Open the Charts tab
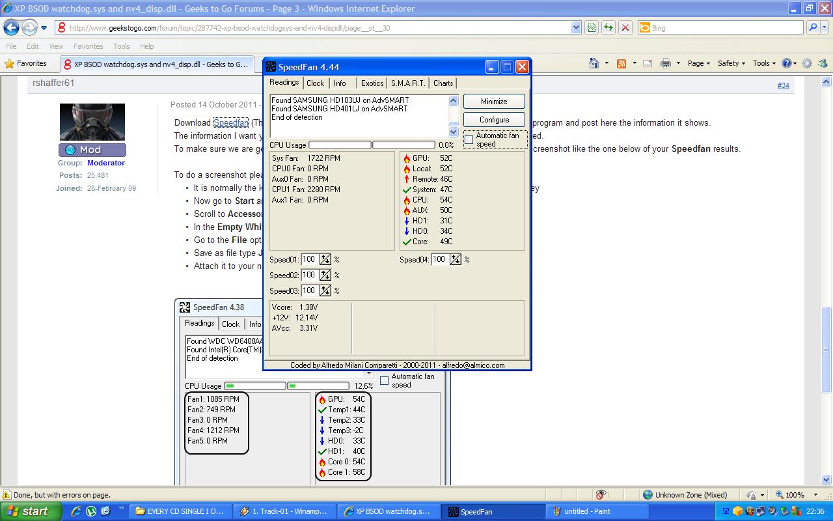This screenshot has height=521, width=833. tap(443, 83)
